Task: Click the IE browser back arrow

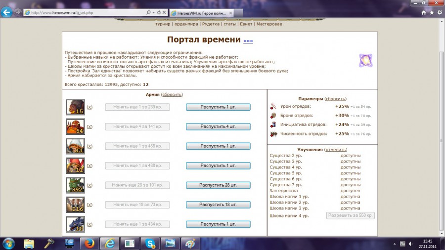Action: tap(7, 12)
